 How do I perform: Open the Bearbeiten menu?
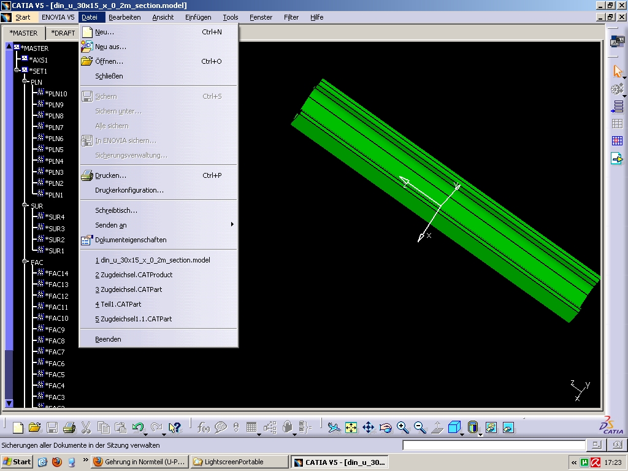[x=124, y=17]
